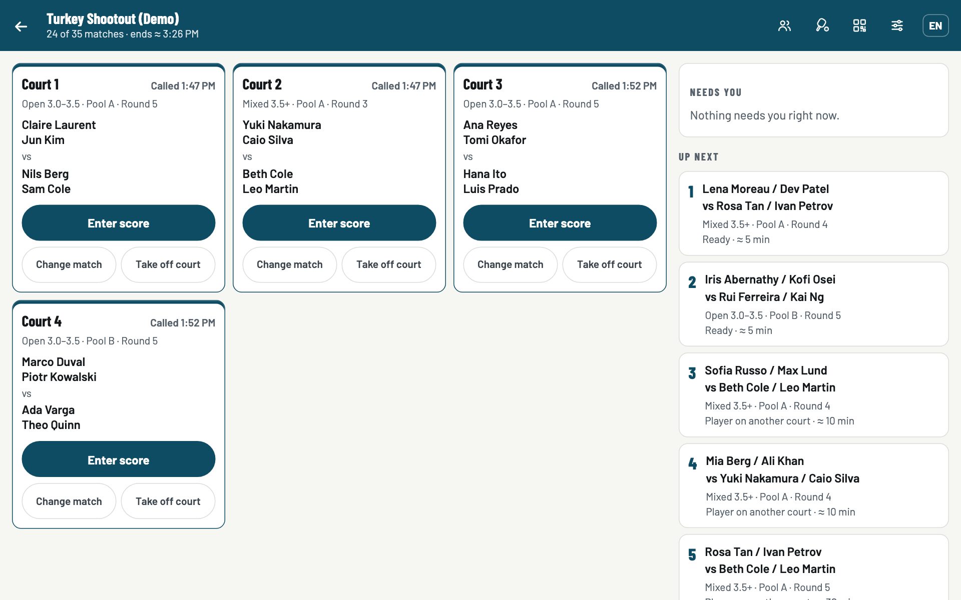Switch language with EN button
This screenshot has height=600, width=961.
coord(935,25)
